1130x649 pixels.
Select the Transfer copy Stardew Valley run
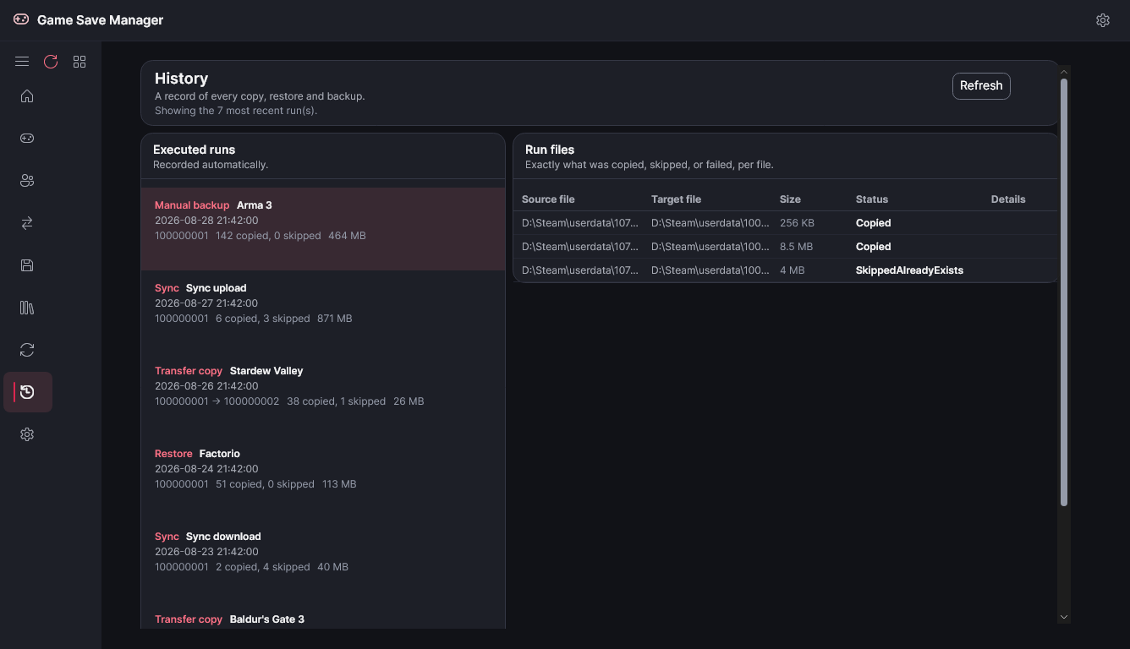click(323, 395)
